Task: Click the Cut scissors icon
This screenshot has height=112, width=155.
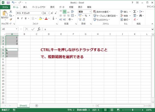Action: [11, 12]
